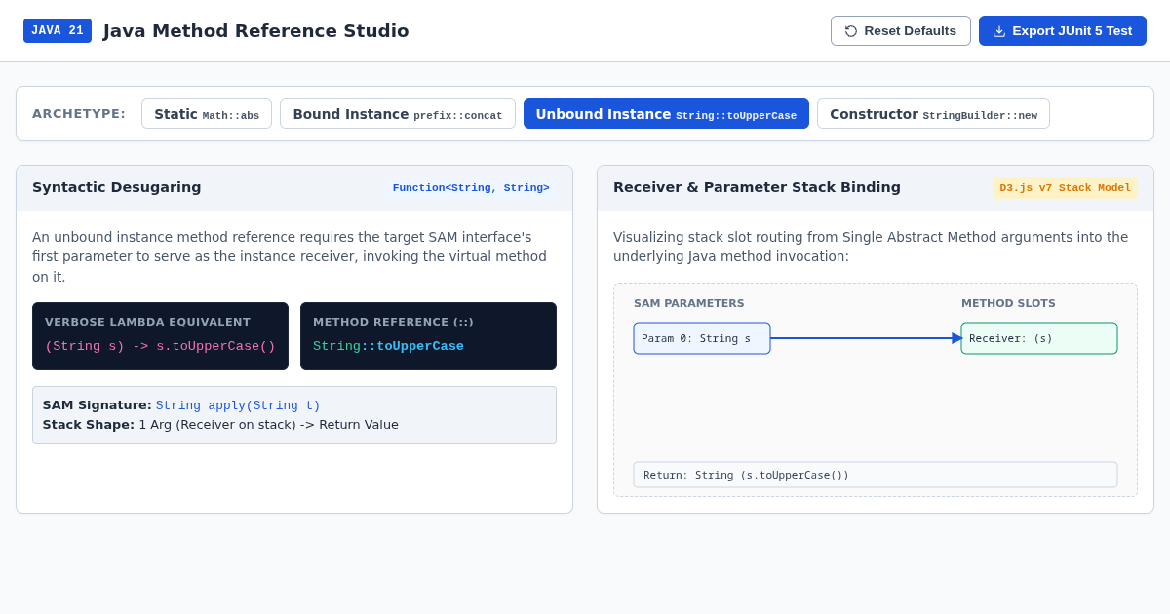Select the Bound Instance prefix::concat archetype

pyautogui.click(x=398, y=114)
